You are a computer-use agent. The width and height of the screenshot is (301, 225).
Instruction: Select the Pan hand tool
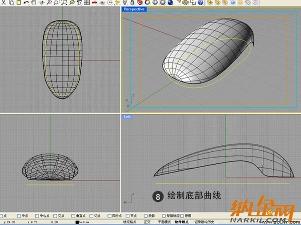(34, 2)
